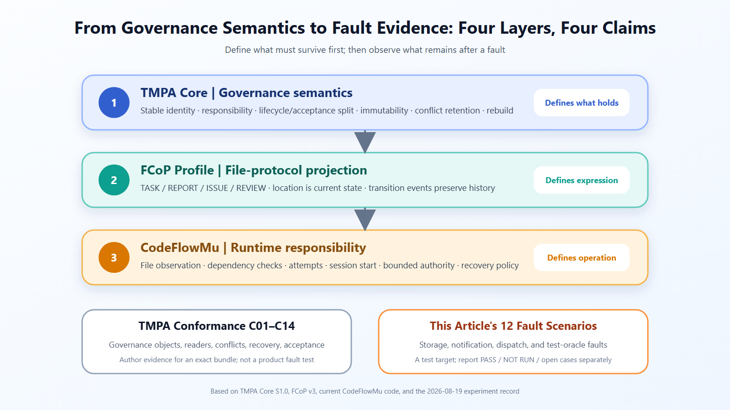The width and height of the screenshot is (730, 410).
Task: Select the 'Defines expression' badge
Action: 582,180
